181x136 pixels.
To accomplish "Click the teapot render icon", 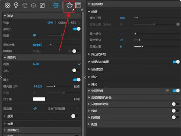I will [69, 5].
